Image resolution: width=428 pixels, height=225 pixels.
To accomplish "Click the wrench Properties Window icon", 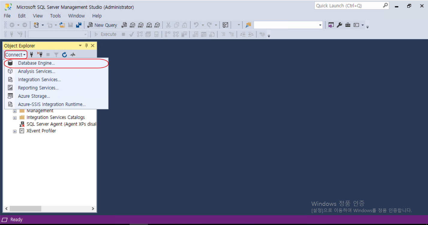I will [x=339, y=25].
